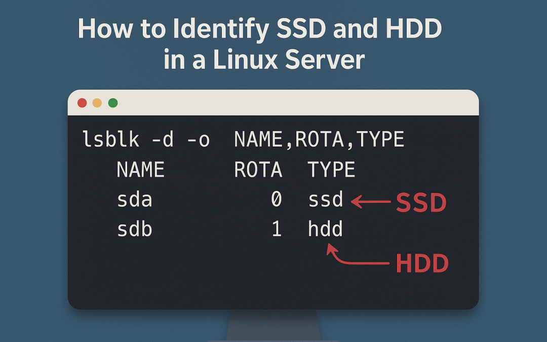Viewport: 547px width, 342px height.
Task: Select the ROTA column header
Action: click(x=259, y=169)
